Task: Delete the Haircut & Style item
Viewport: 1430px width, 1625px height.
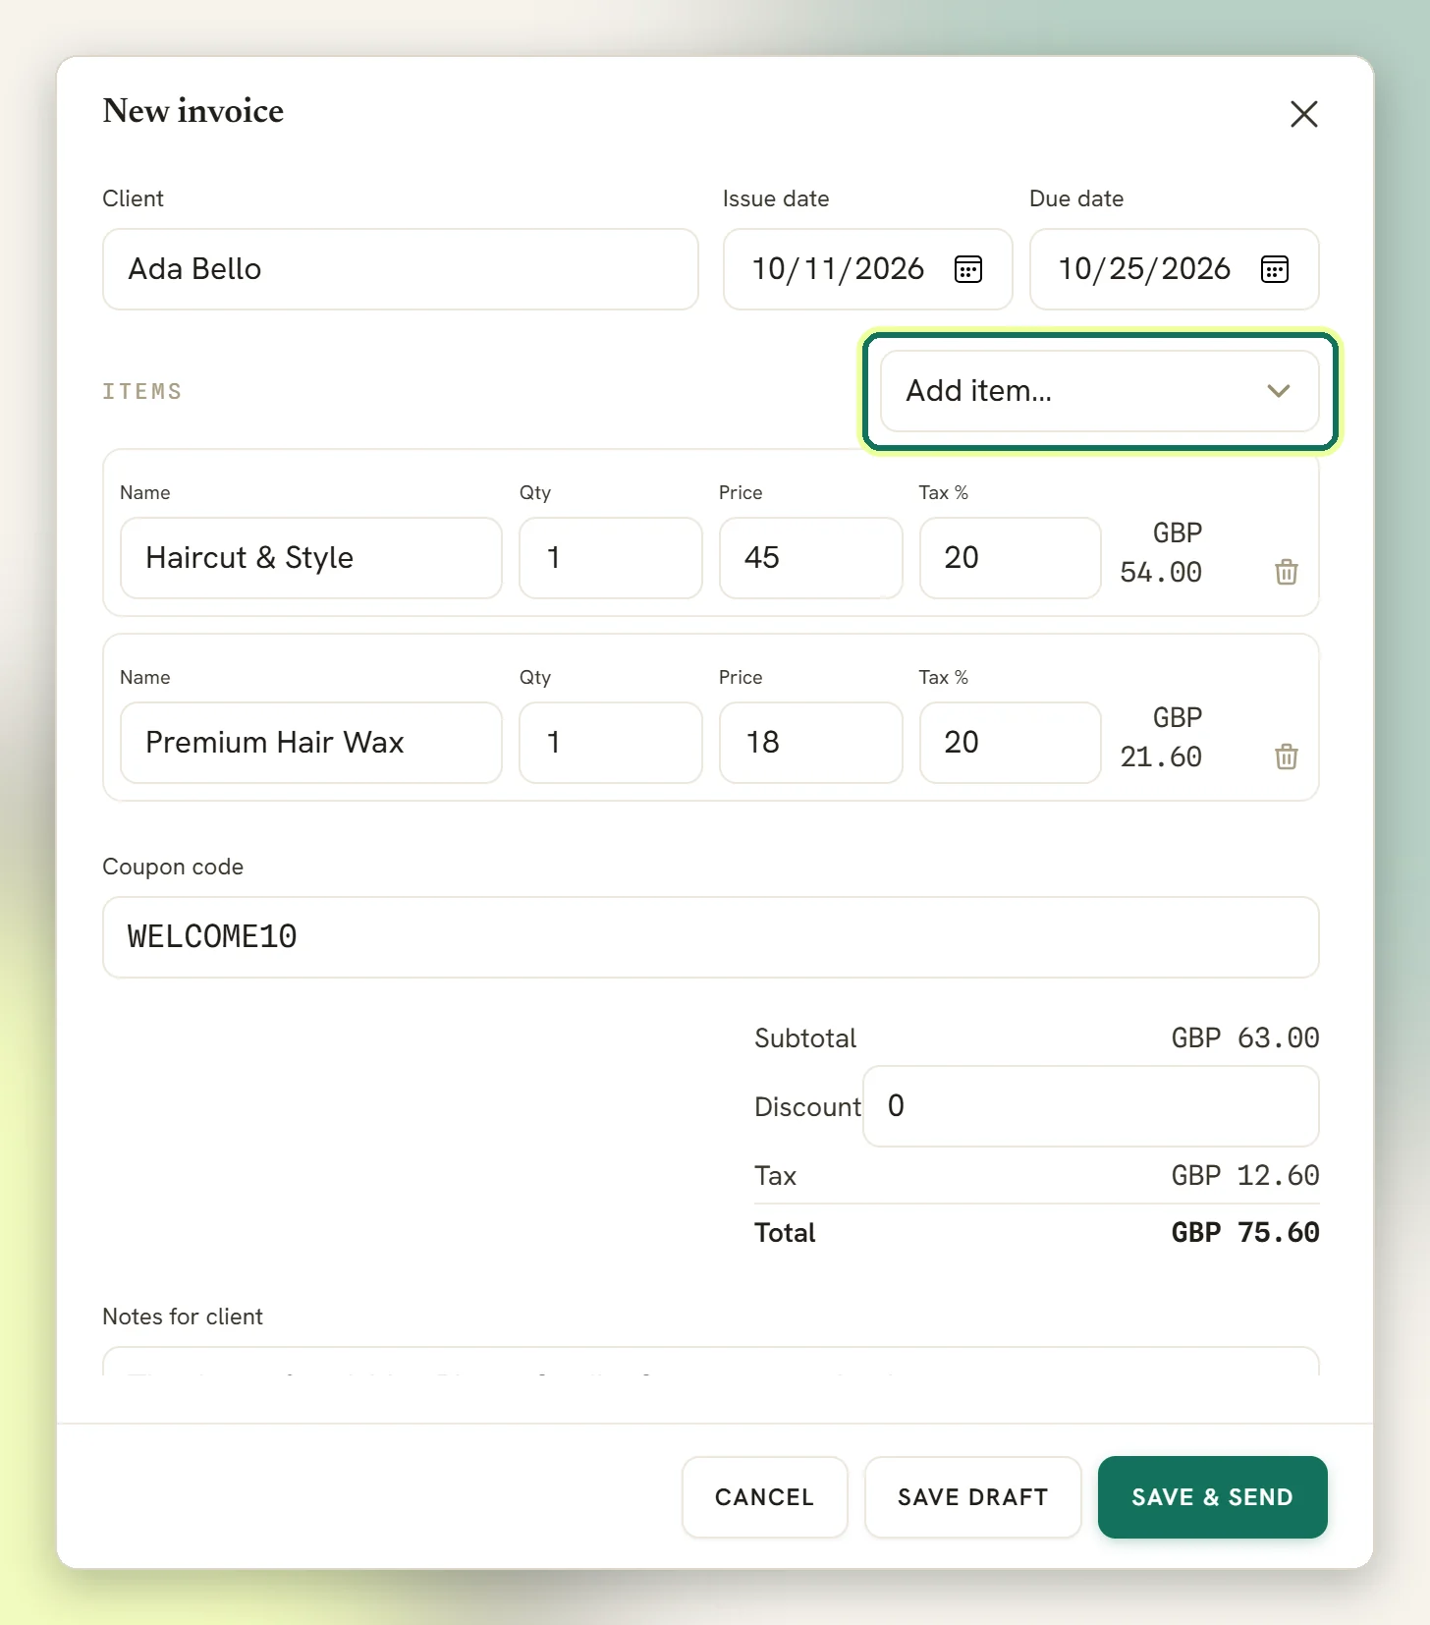Action: click(x=1287, y=572)
